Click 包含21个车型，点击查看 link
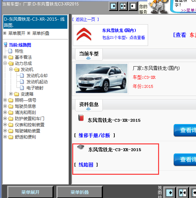Screen dimensions: 196x198 tap(123, 37)
